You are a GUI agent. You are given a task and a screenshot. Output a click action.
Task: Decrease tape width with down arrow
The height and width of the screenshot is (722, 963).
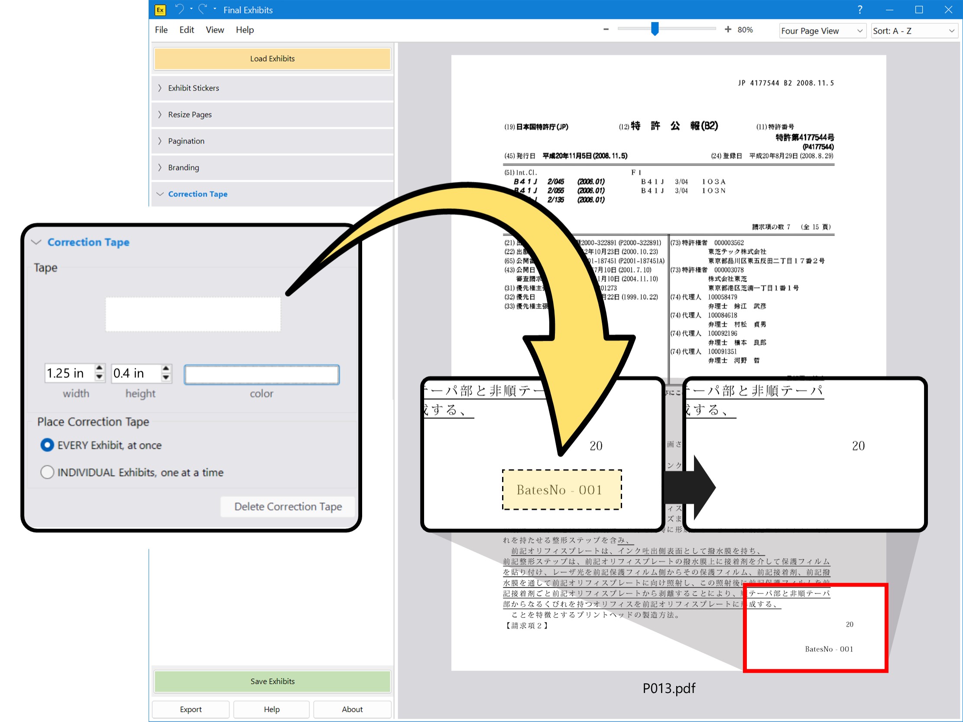(99, 378)
